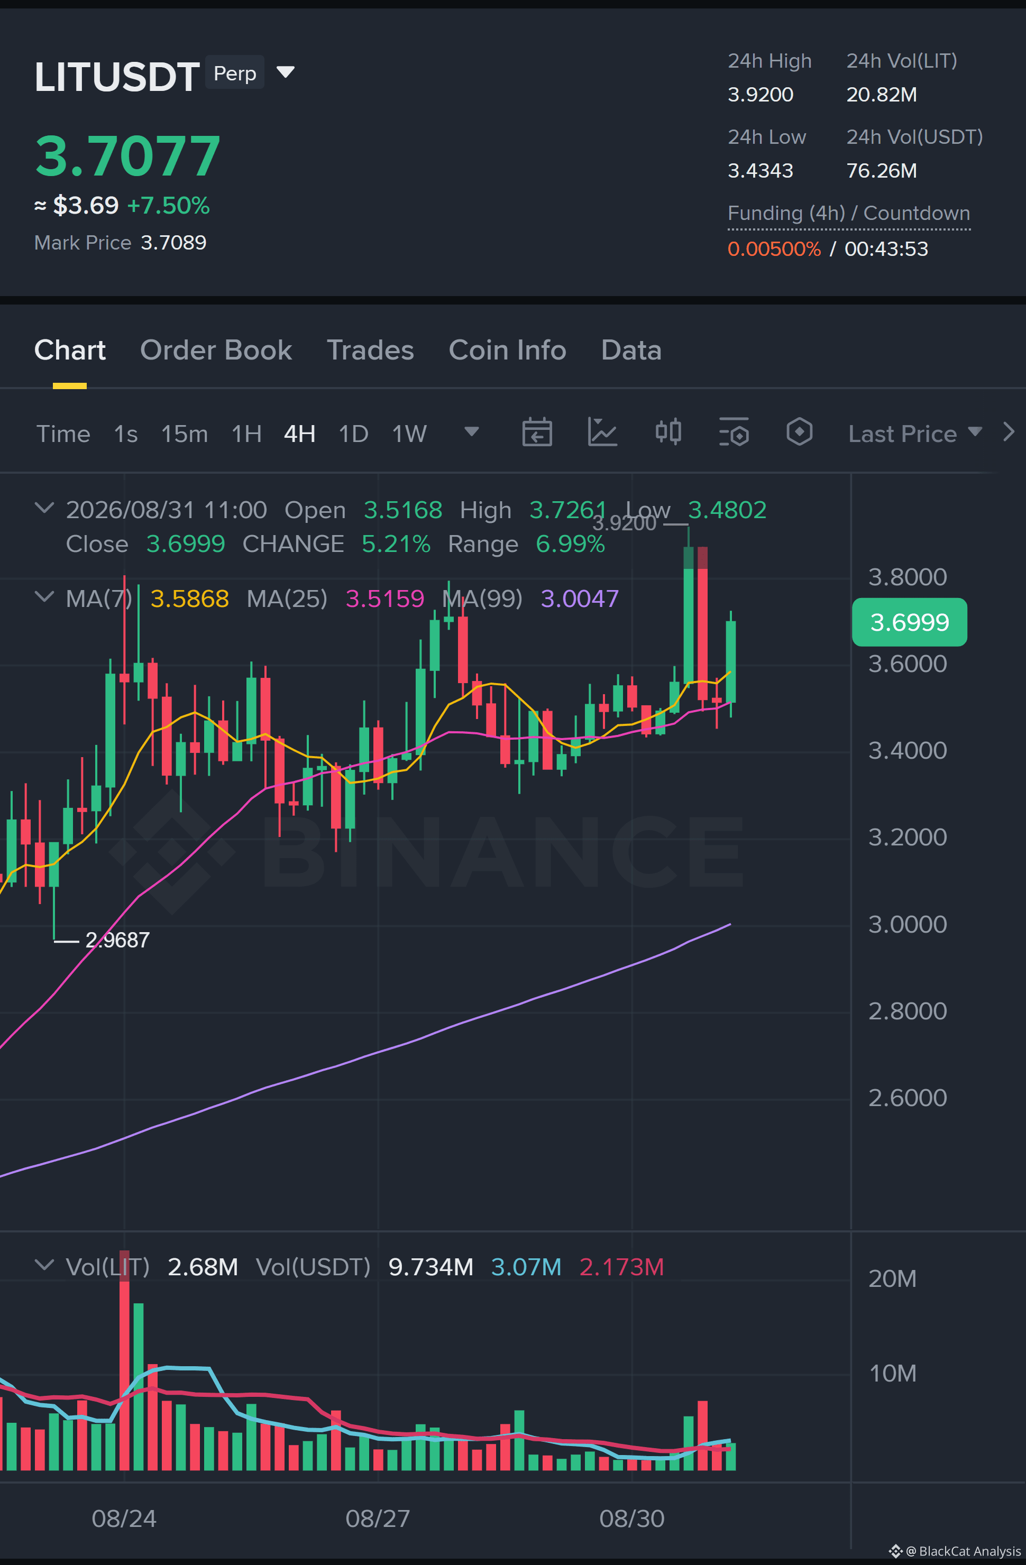This screenshot has height=1565, width=1026.
Task: Click the Range value 6.99%
Action: tap(570, 545)
